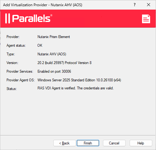Cancel the provider wizard
The width and height of the screenshot is (156, 150).
tap(114, 143)
